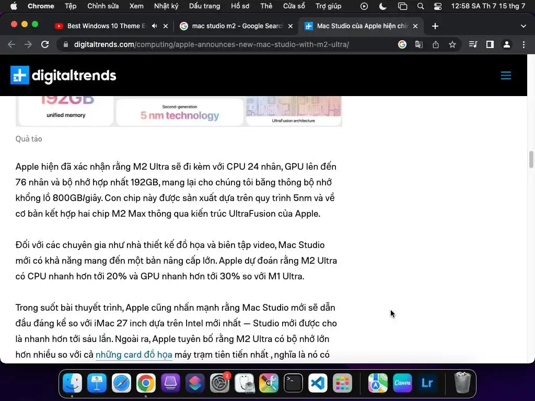Open the purple laptop app in Dock

(170, 383)
